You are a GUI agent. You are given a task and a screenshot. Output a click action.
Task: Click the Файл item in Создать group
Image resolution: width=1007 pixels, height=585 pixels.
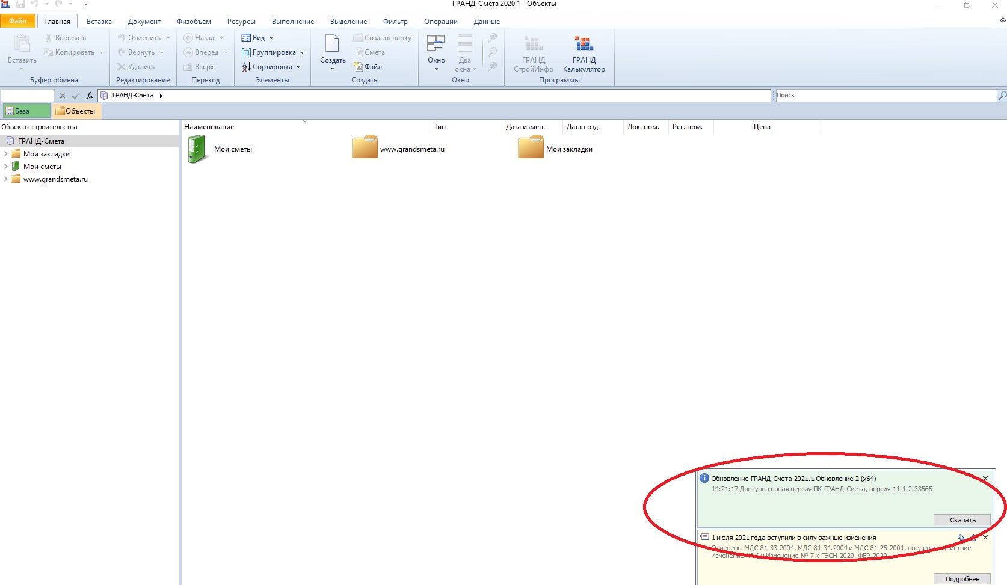pos(368,67)
